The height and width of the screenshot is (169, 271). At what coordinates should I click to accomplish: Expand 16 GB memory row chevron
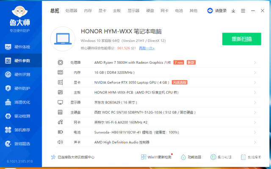[255, 73]
